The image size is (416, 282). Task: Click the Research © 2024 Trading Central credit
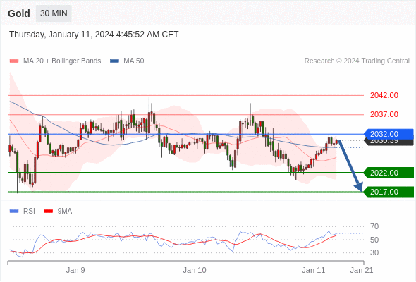[x=357, y=61]
